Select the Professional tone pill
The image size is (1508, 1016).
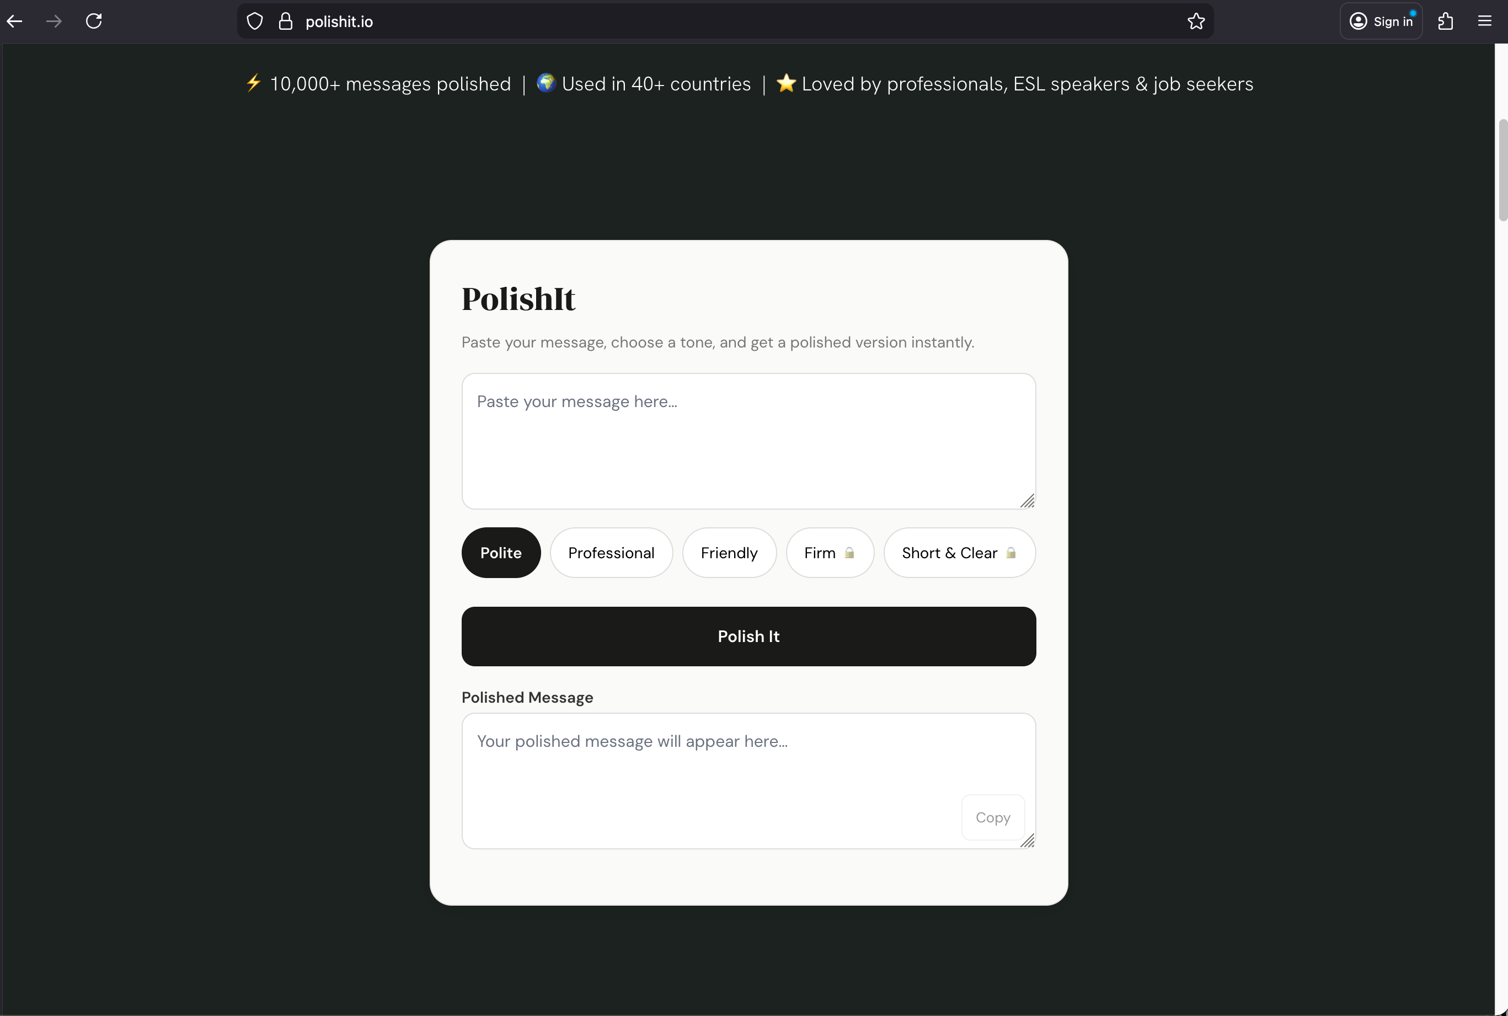tap(612, 552)
